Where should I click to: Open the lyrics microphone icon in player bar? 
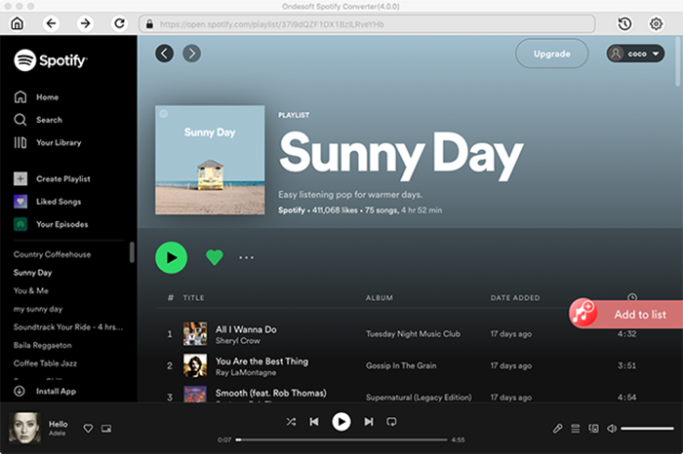pyautogui.click(x=558, y=428)
